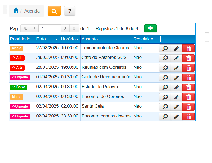
Task: View details of Estudo da Palavra
Action: point(165,87)
